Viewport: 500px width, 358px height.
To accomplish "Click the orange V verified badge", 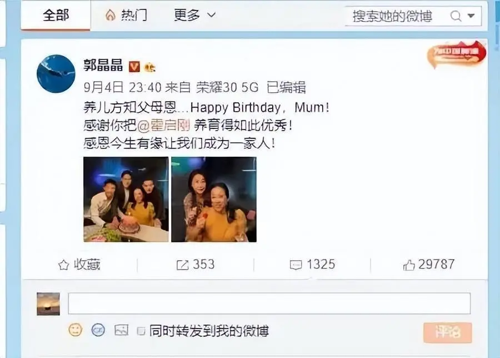I will (134, 67).
